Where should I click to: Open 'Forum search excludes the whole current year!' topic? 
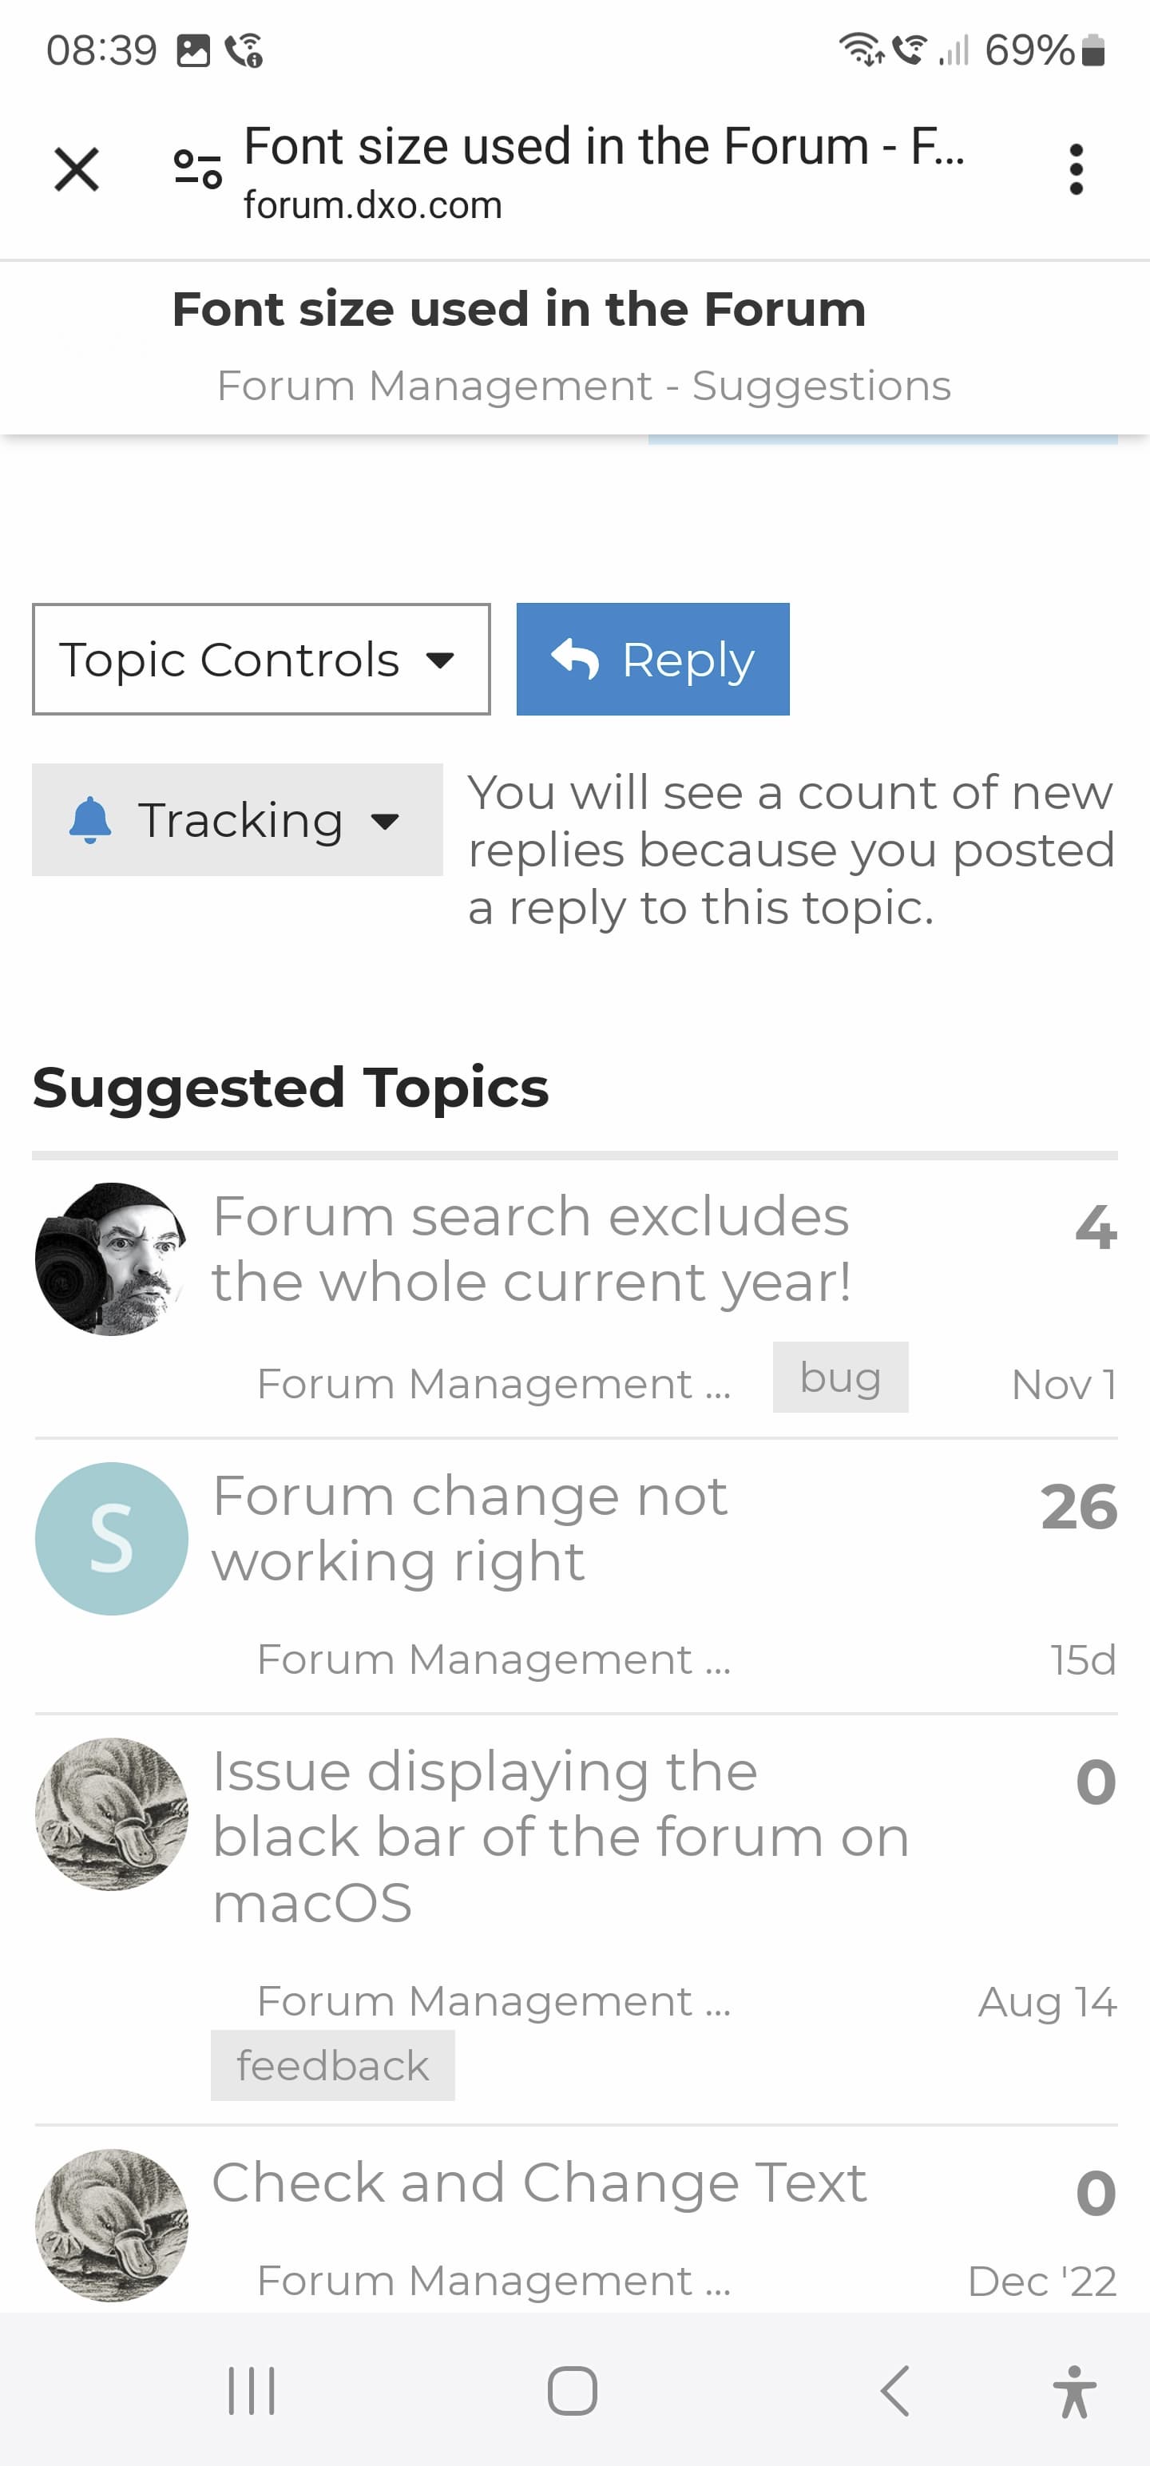coord(533,1249)
